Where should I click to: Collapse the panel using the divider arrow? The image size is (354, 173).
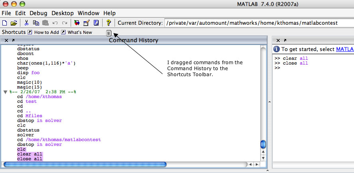pos(269,102)
